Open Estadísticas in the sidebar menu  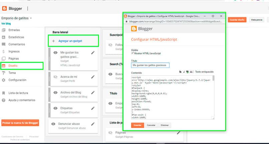pos(16,37)
